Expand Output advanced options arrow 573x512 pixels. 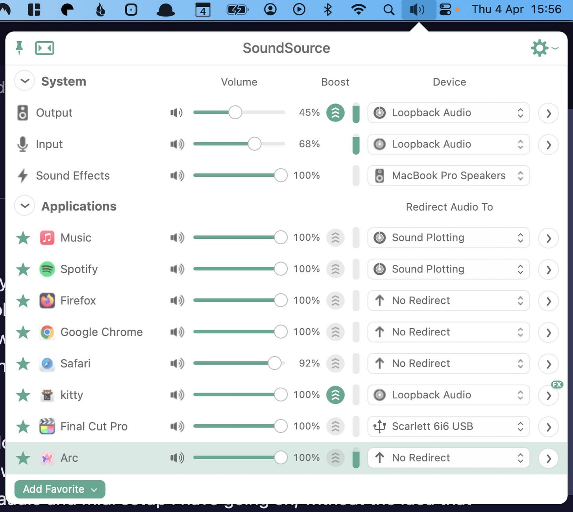tap(549, 113)
